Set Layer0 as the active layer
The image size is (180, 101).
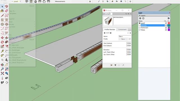[x=139, y=23]
